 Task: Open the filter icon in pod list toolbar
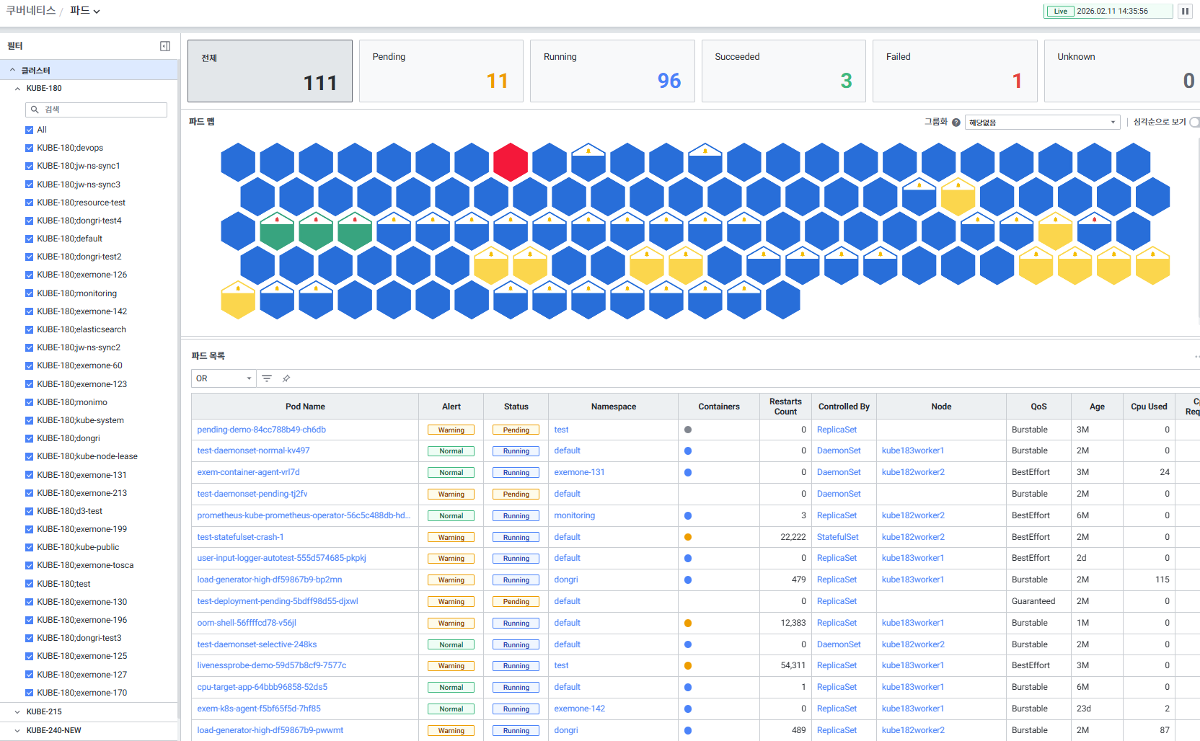pyautogui.click(x=267, y=378)
